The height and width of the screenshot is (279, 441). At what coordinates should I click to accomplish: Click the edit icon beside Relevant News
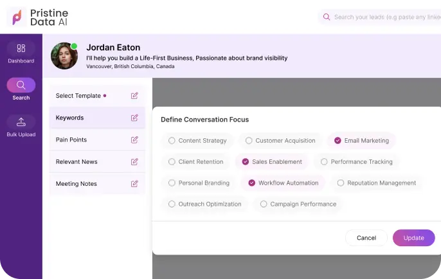[134, 161]
